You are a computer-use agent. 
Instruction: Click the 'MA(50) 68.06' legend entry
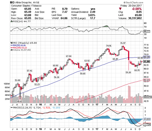pyautogui.click(x=19, y=45)
